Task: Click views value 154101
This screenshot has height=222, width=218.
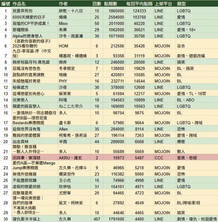Action: pos(117,187)
